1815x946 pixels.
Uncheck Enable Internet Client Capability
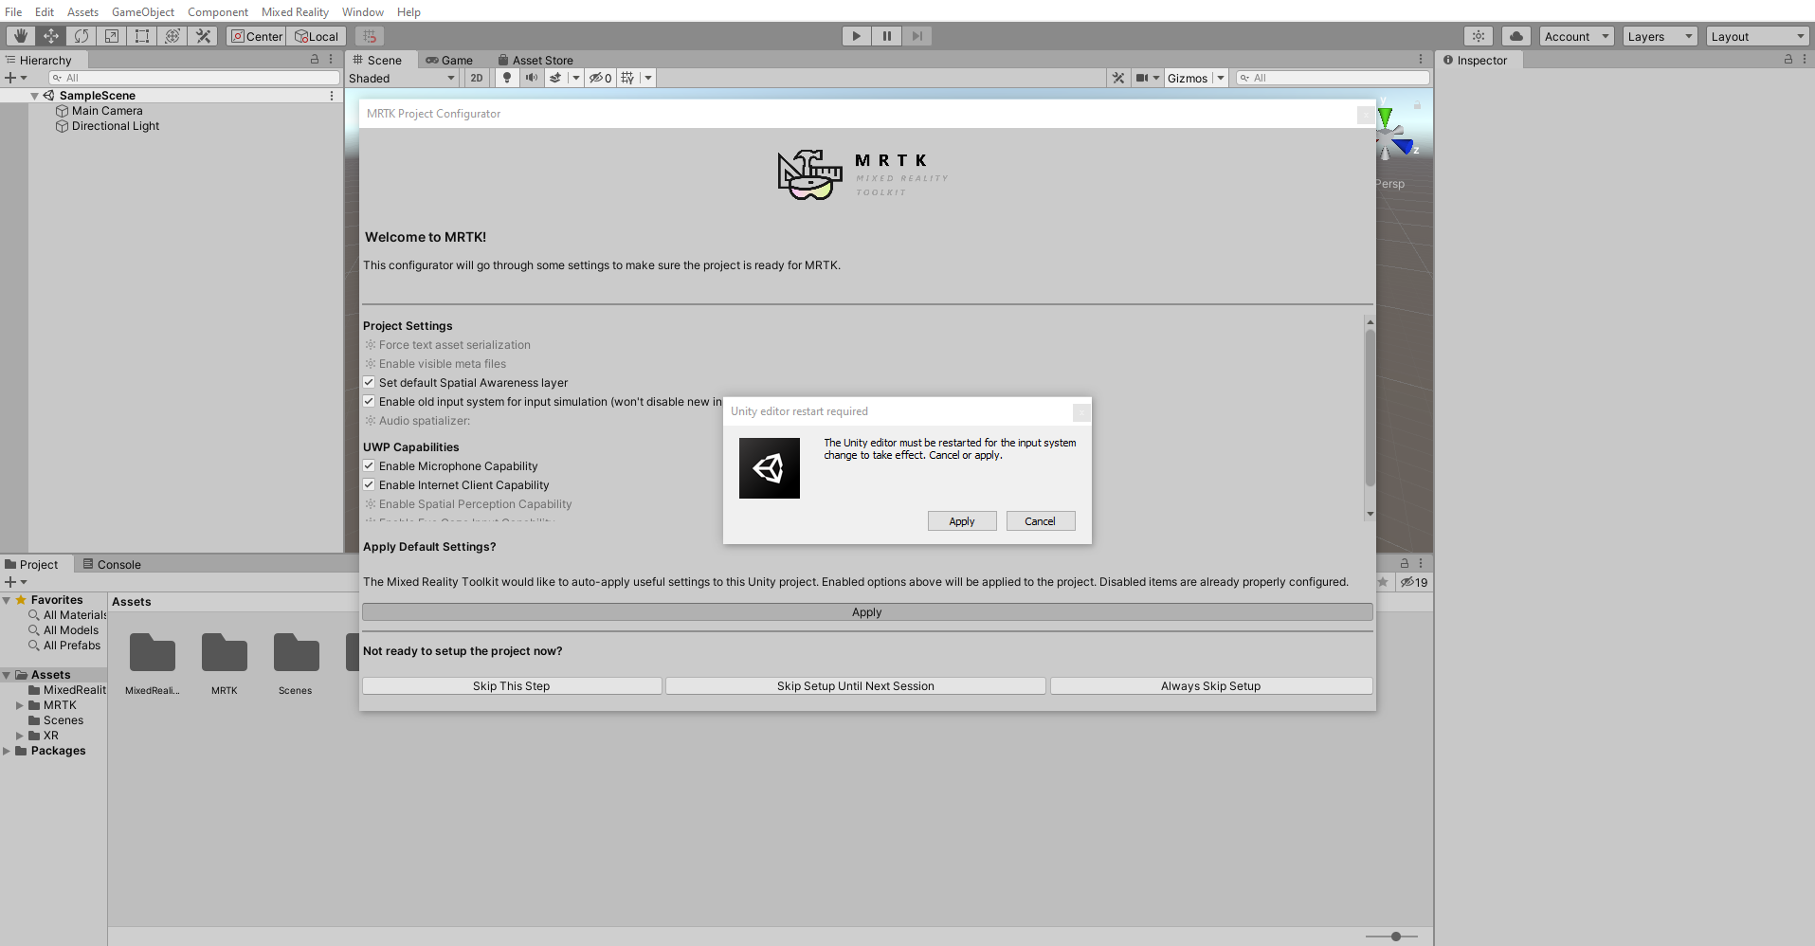[x=369, y=484]
